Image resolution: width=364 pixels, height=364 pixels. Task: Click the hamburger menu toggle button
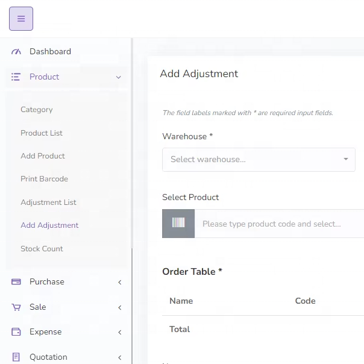tap(21, 19)
